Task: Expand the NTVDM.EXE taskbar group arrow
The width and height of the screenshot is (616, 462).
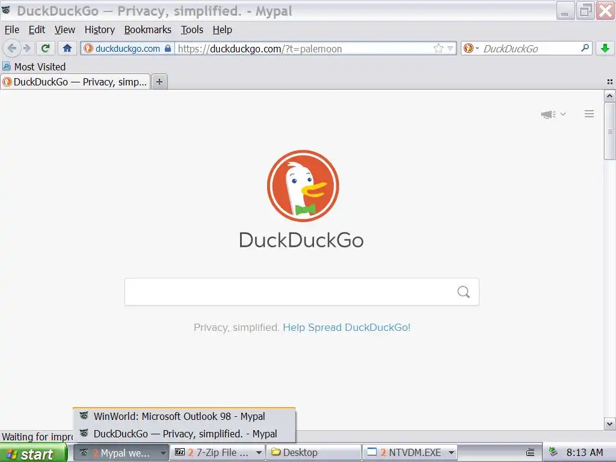Action: click(x=451, y=453)
